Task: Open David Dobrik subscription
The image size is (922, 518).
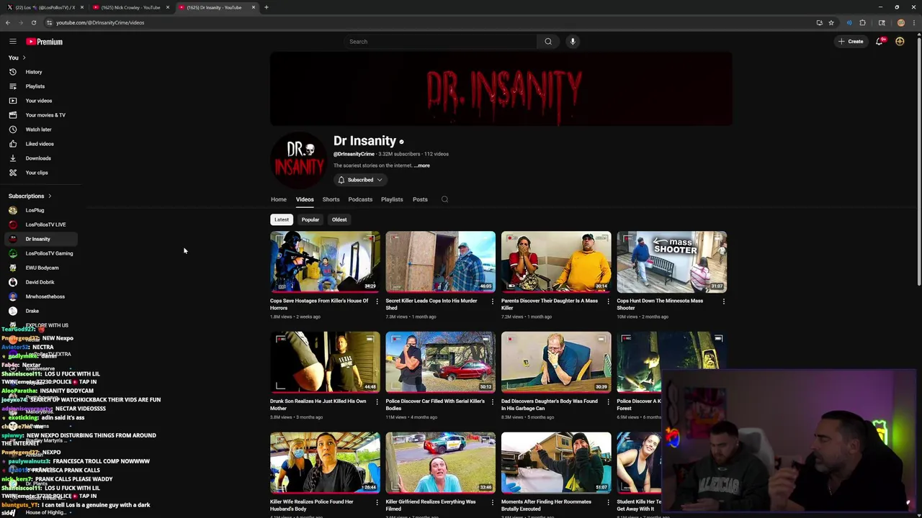Action: pyautogui.click(x=40, y=282)
